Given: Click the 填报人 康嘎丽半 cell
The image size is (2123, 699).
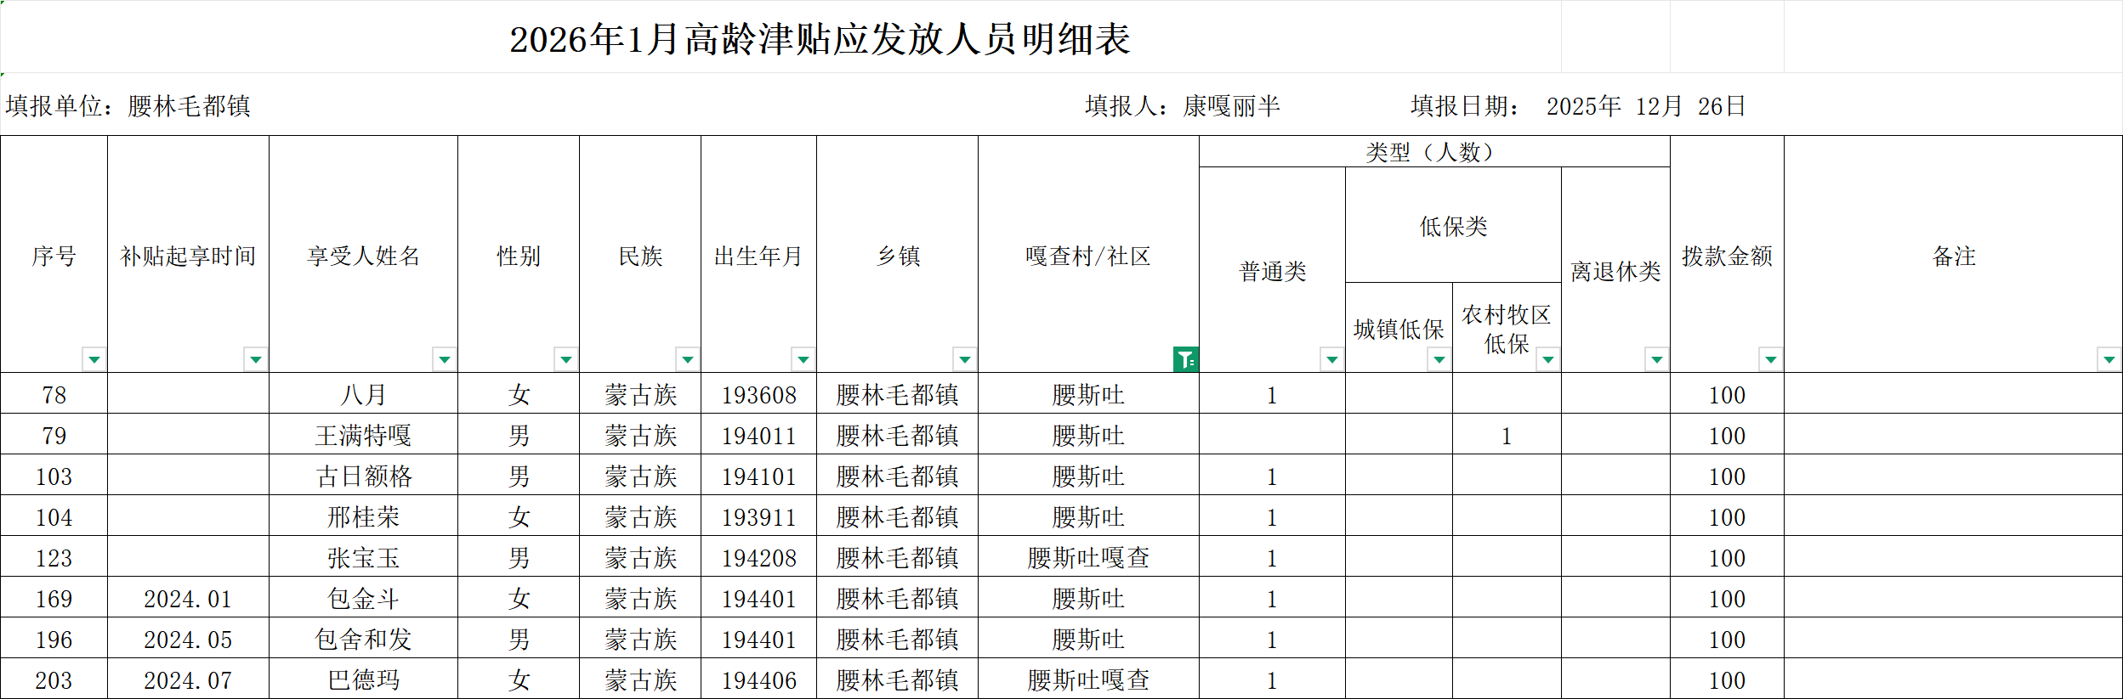Looking at the screenshot, I should 1183,106.
